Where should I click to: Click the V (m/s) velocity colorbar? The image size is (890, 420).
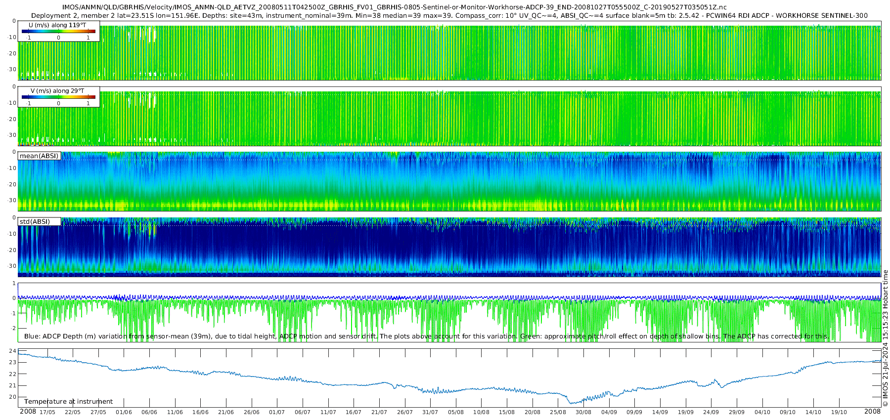point(58,97)
